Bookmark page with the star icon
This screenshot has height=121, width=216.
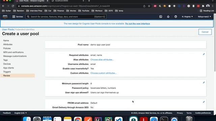pyautogui.click(x=149, y=6)
